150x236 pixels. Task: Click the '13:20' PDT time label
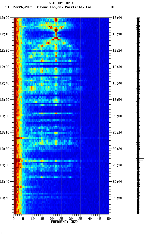click(5, 149)
